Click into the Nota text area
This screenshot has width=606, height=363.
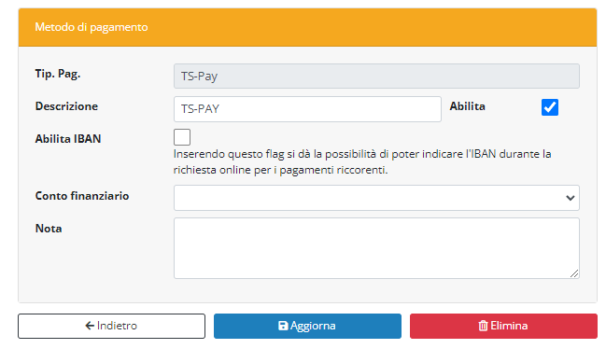pos(376,248)
